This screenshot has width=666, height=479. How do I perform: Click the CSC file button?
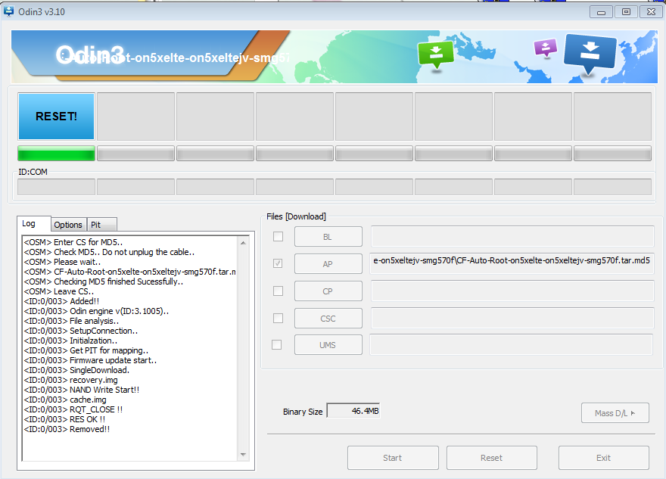[328, 318]
